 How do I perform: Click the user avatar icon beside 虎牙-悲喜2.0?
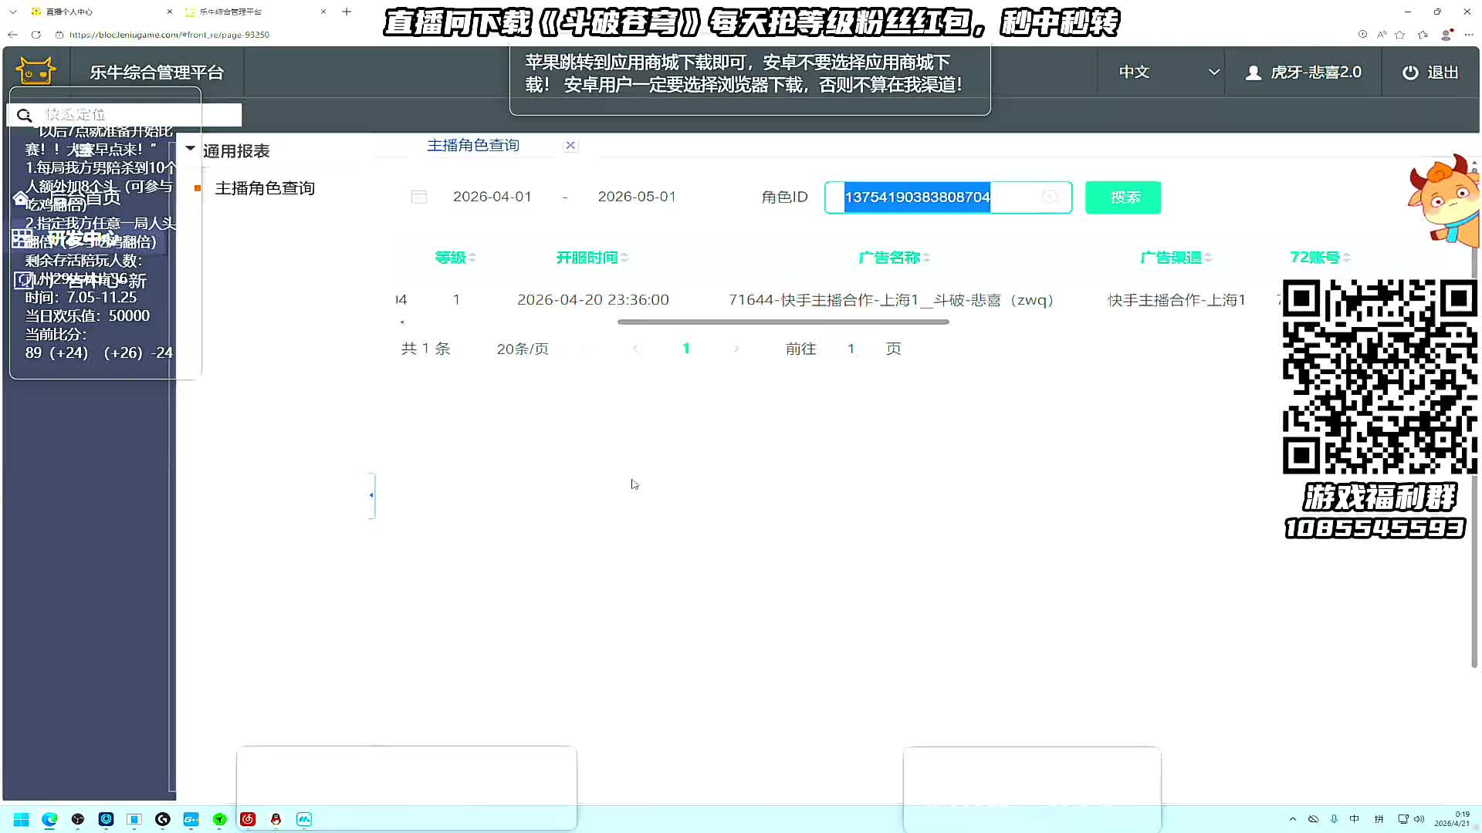coord(1254,73)
